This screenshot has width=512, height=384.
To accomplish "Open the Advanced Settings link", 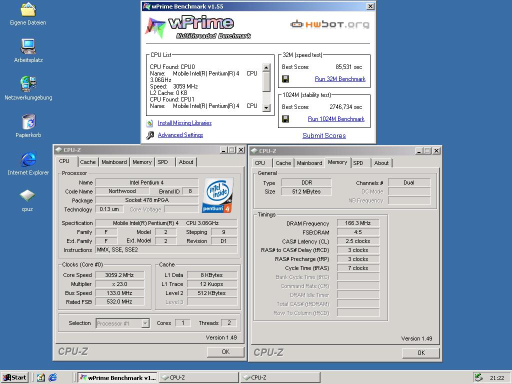I will pos(180,135).
